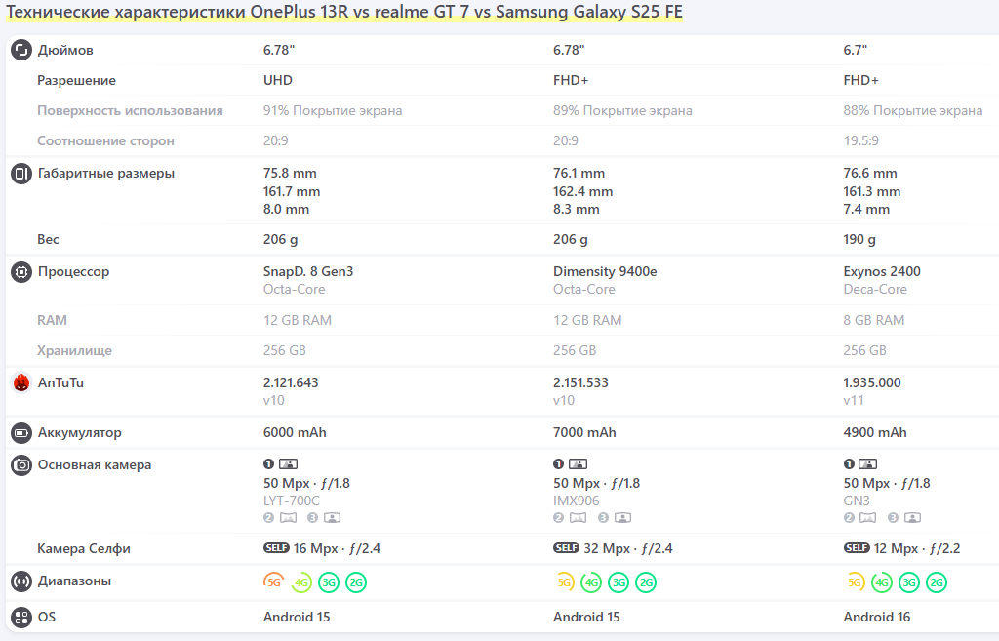Click the Соотношение сторон row label
The width and height of the screenshot is (999, 641).
click(105, 140)
